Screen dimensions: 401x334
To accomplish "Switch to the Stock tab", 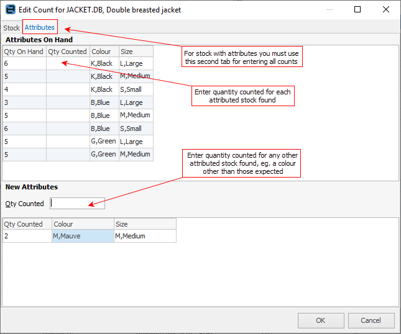I will click(11, 27).
